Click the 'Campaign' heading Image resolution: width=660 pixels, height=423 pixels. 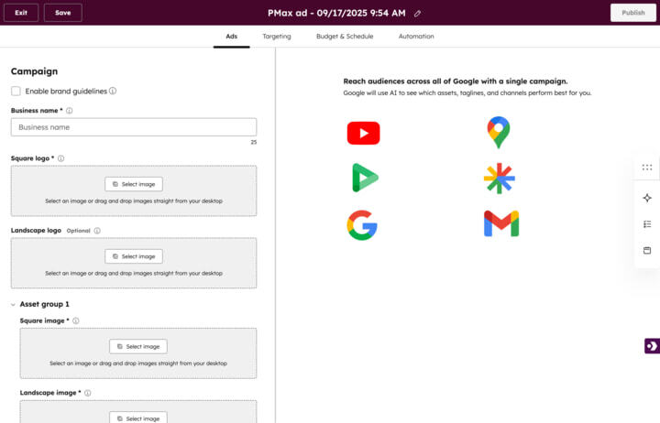(x=35, y=71)
